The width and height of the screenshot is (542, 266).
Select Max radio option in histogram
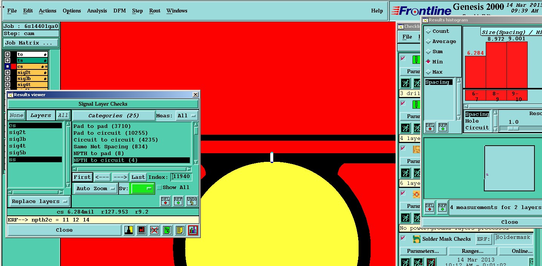pyautogui.click(x=428, y=72)
